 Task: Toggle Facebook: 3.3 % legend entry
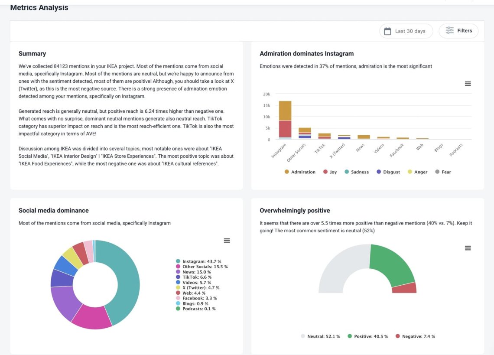click(x=196, y=298)
